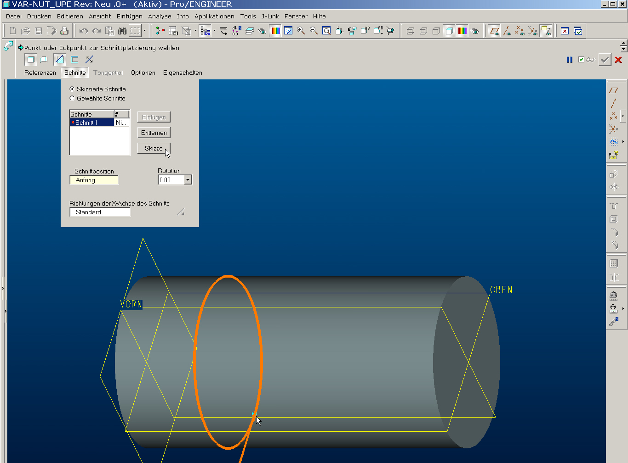
Task: Open the selection box tool dropdown arrow
Action: [144, 31]
